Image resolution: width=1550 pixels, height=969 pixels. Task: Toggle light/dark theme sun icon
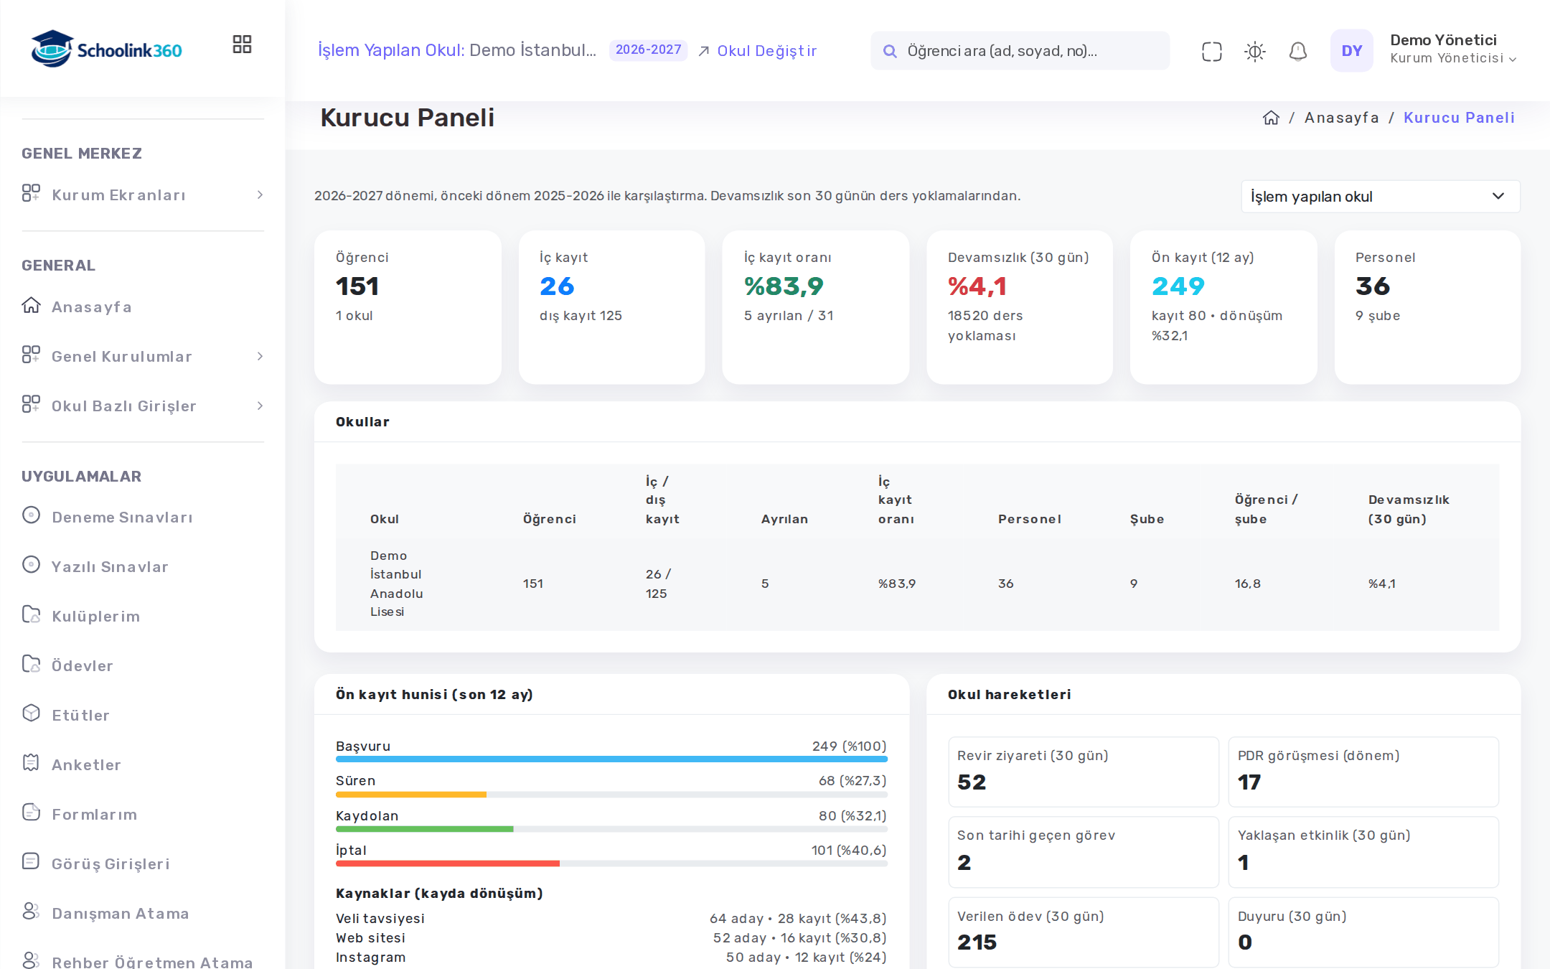(1254, 51)
